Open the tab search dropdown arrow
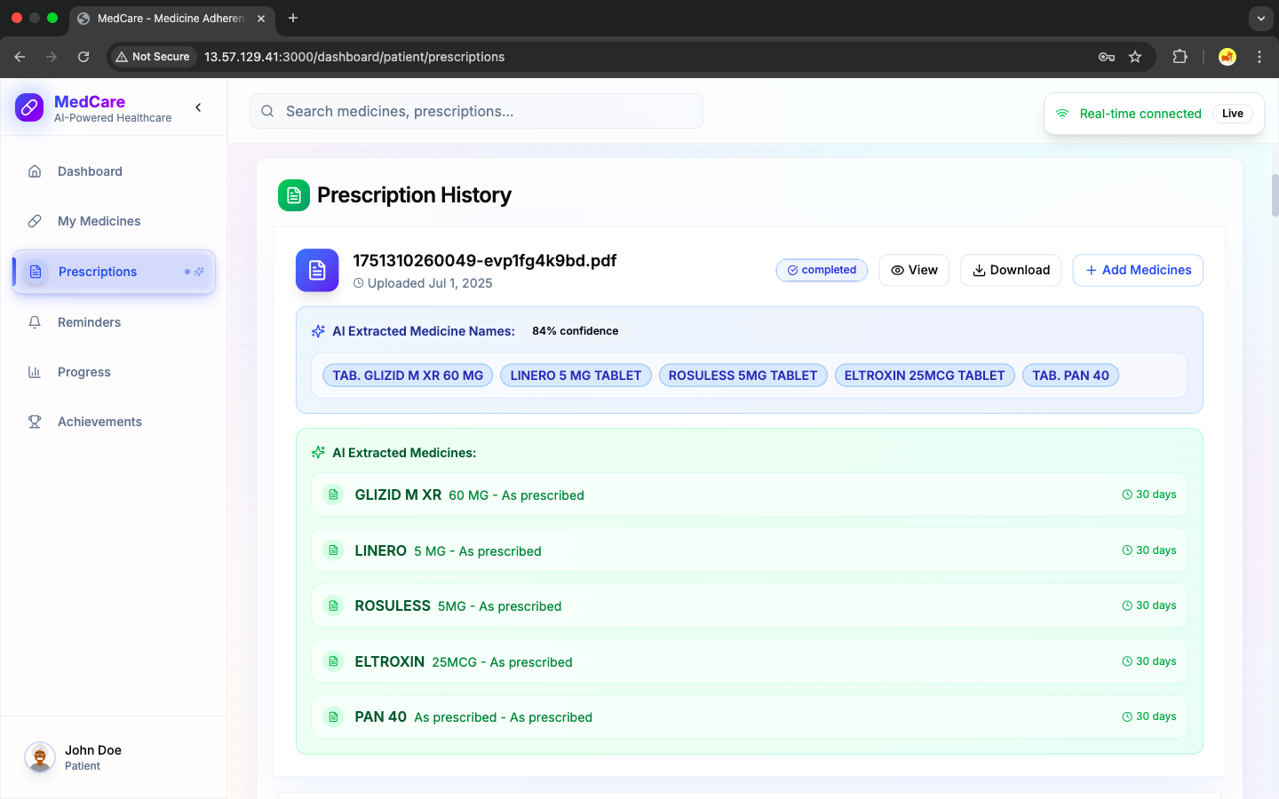Screen dimensions: 1279x799 click(1261, 18)
